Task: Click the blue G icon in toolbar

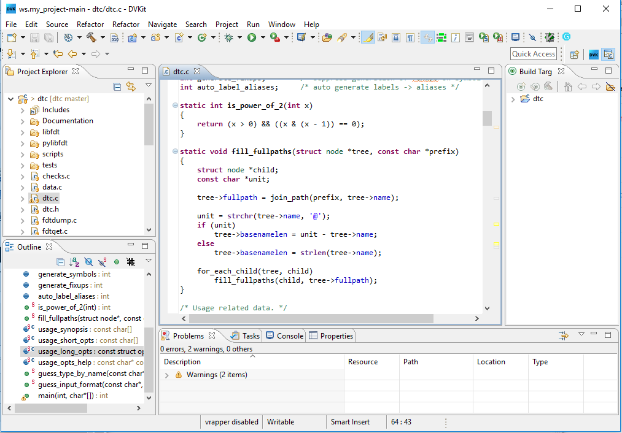Action: (567, 37)
